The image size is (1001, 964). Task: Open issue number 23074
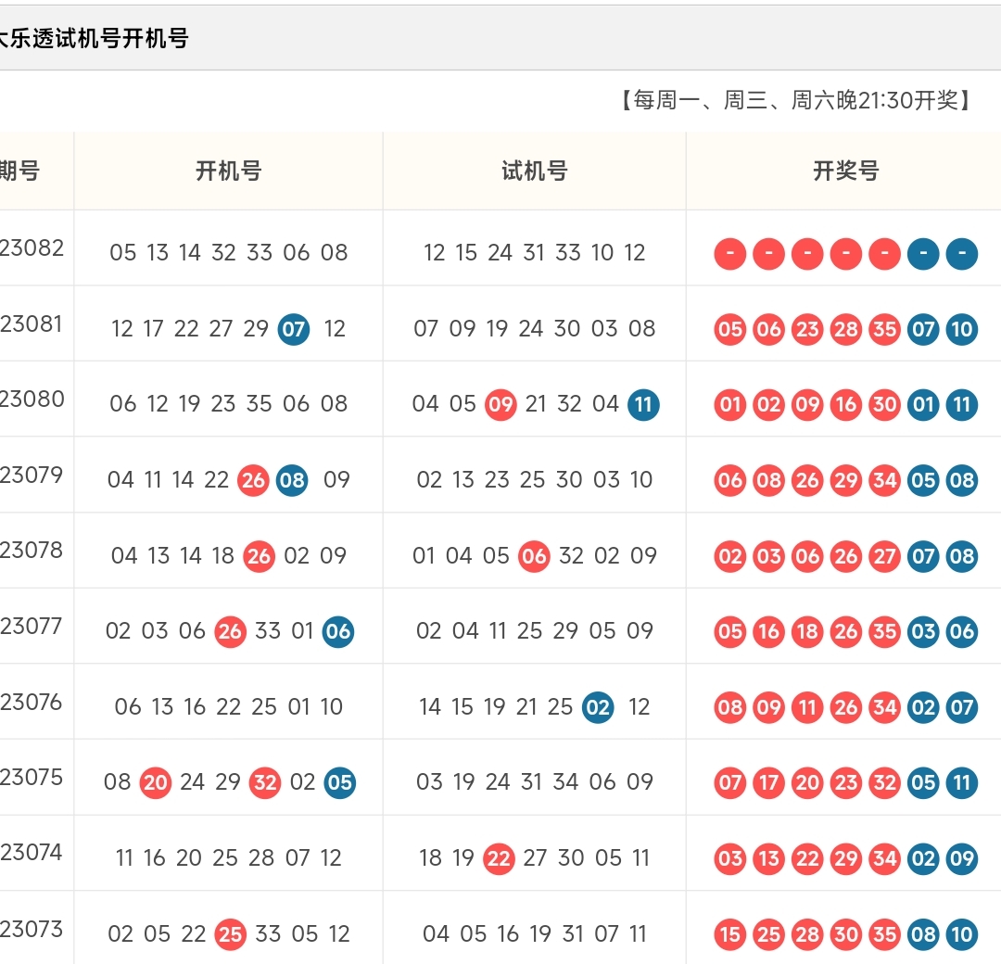point(32,852)
